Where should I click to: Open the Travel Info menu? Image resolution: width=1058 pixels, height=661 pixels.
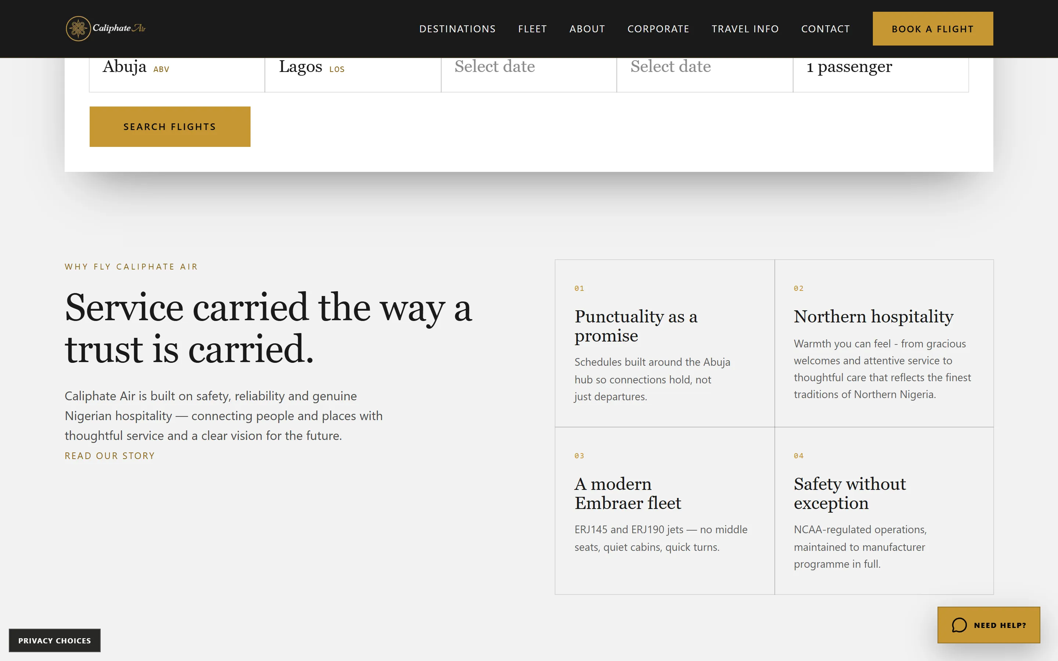click(x=745, y=29)
